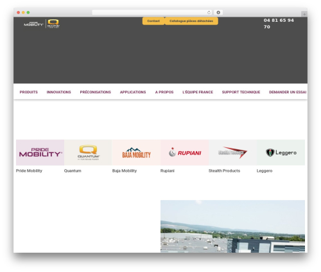
Task: Open the Leggero brand logo tile
Action: (281, 152)
